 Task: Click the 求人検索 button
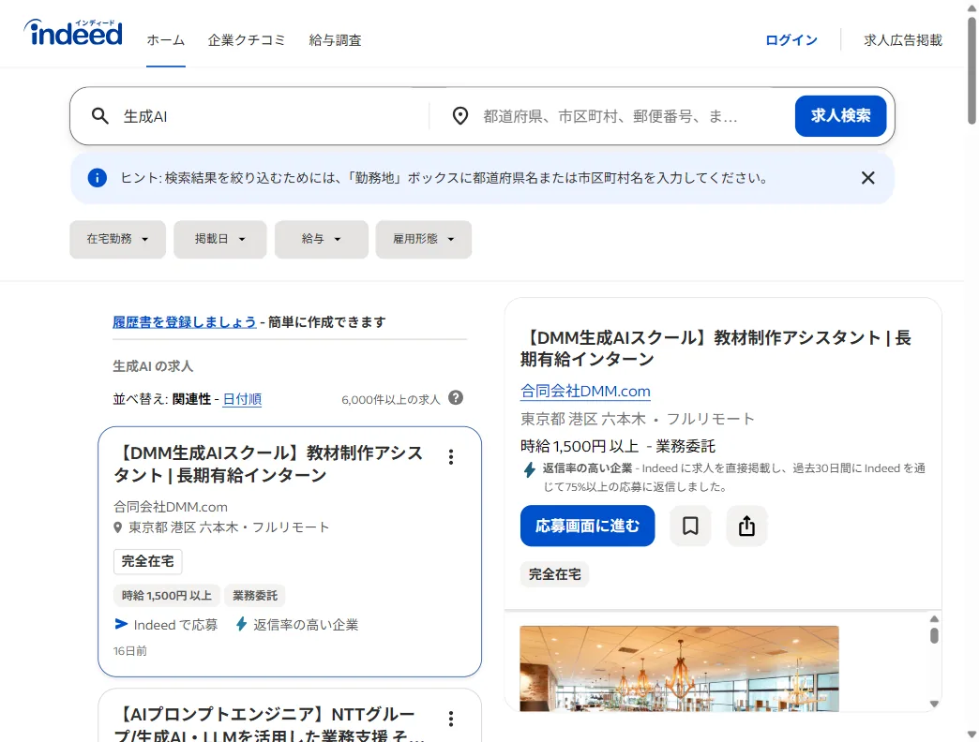(x=840, y=116)
